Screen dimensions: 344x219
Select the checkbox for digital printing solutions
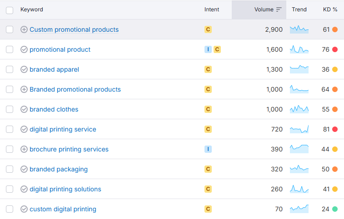(x=10, y=189)
